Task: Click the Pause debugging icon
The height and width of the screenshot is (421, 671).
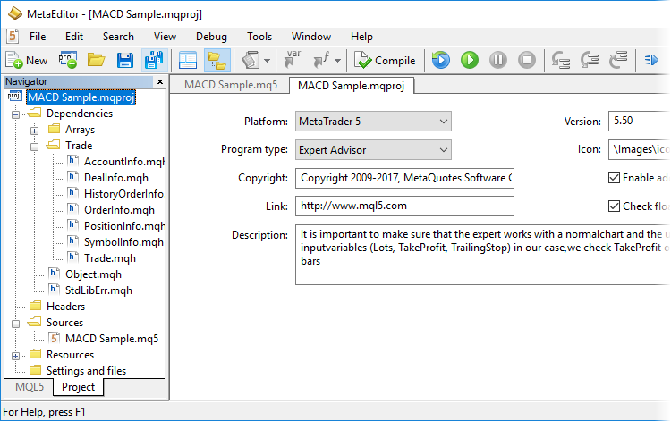Action: coord(498,61)
